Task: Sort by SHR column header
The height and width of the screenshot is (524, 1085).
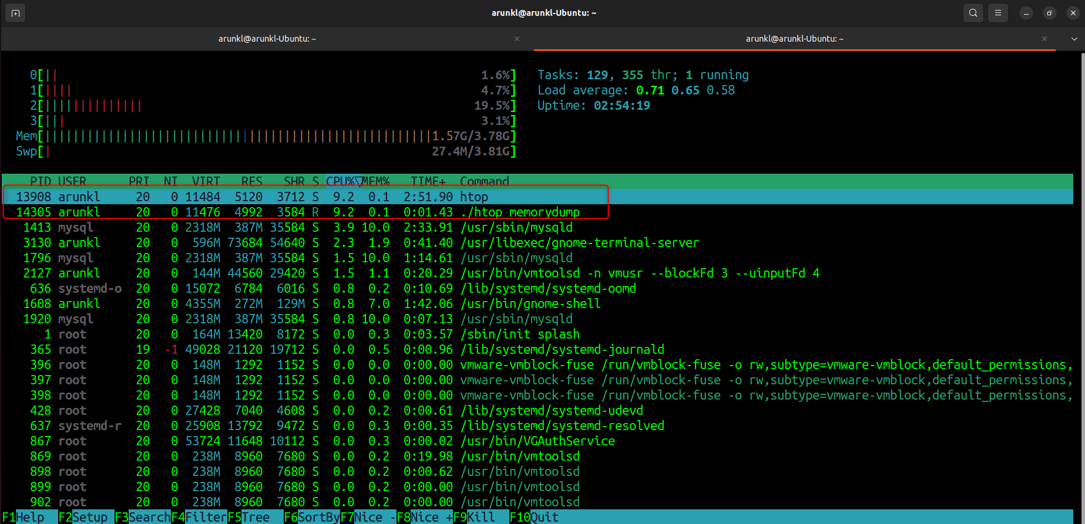Action: tap(294, 181)
